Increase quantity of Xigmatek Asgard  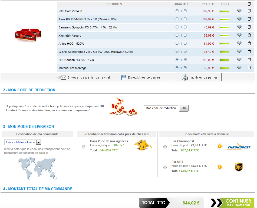(185, 35)
